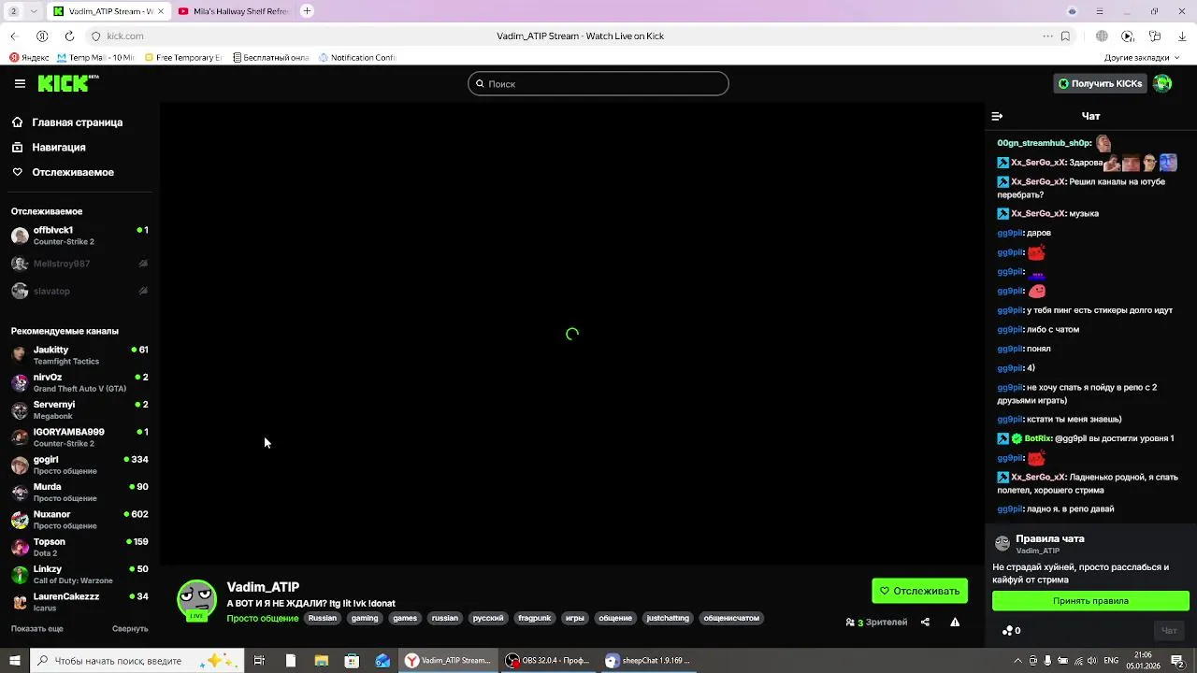Click the KICKs gift counter icon

pos(1007,631)
